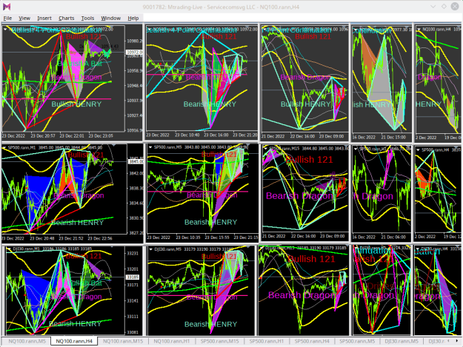Select the Bearish HENRY label in NQ100 M5 chart
This screenshot has height=347, width=463.
pos(210,104)
